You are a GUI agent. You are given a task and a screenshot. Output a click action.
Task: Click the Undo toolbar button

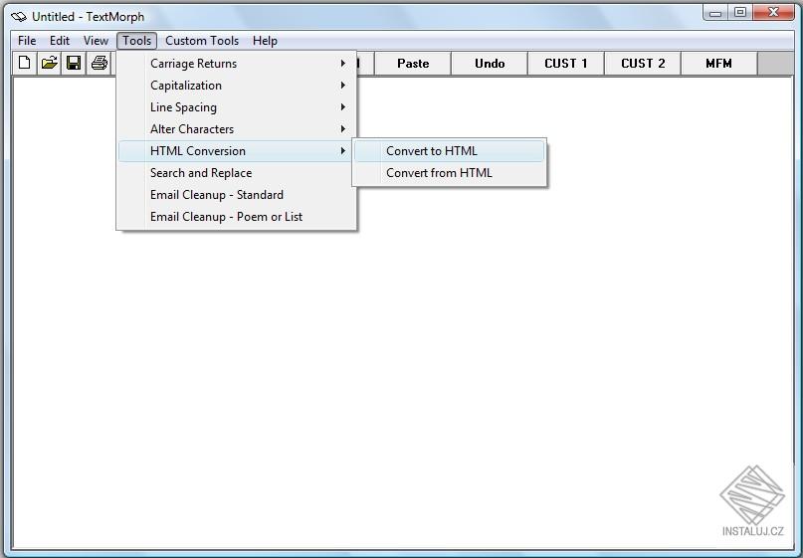tap(490, 64)
